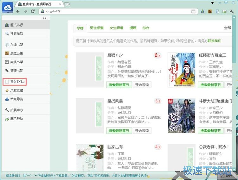The width and height of the screenshot is (238, 180).
Task: Open browsing history toolbar icon
Action: [x=210, y=11]
